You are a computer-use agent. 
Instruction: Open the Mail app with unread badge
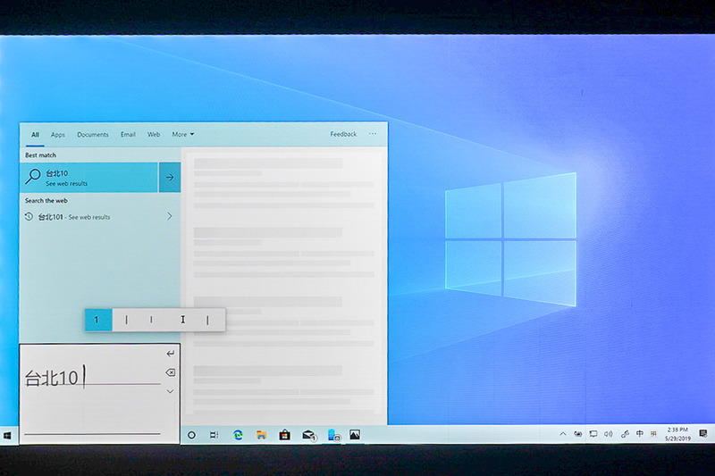309,436
